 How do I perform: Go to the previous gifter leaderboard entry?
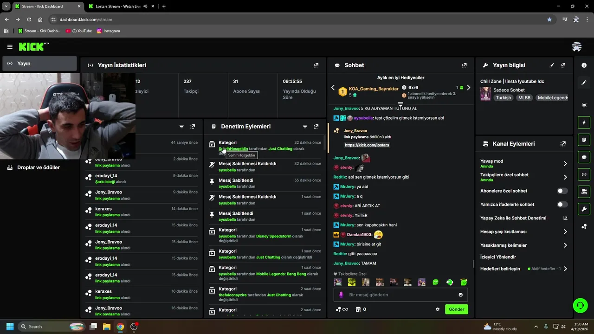(x=333, y=88)
